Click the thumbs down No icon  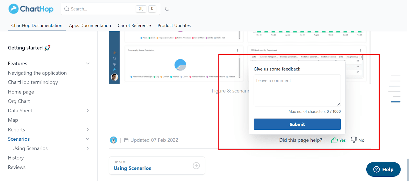point(354,140)
